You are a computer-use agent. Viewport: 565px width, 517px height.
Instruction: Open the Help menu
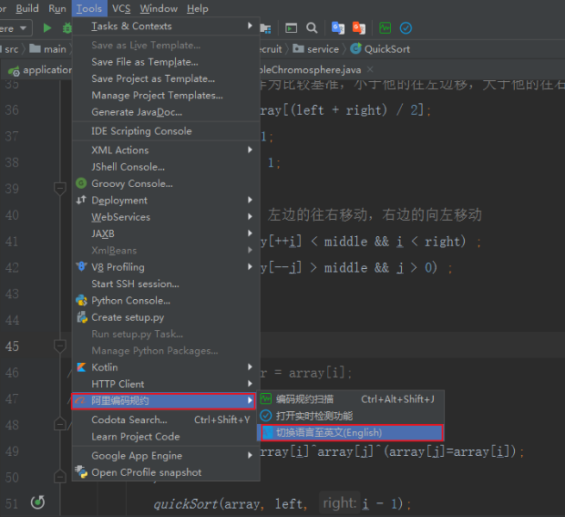click(198, 8)
